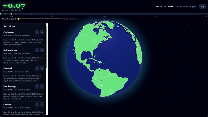
Task: Lower Deforestation level using minus button
Action: coord(37,50)
